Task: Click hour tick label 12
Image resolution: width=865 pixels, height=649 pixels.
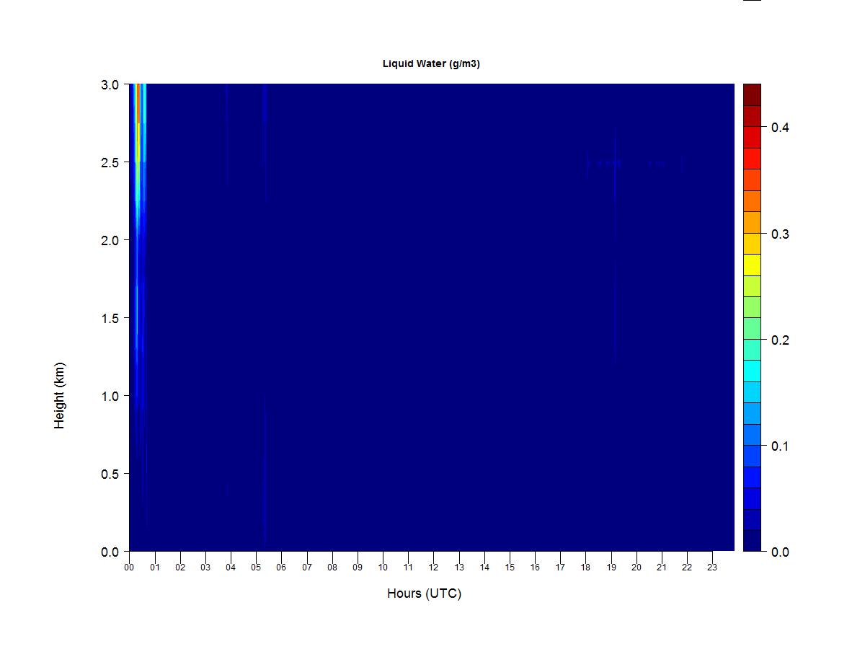Action: pos(434,568)
